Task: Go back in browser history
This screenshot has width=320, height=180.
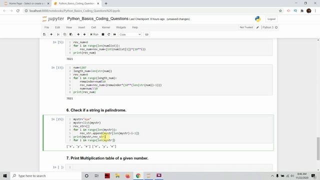Action: (x=4, y=11)
